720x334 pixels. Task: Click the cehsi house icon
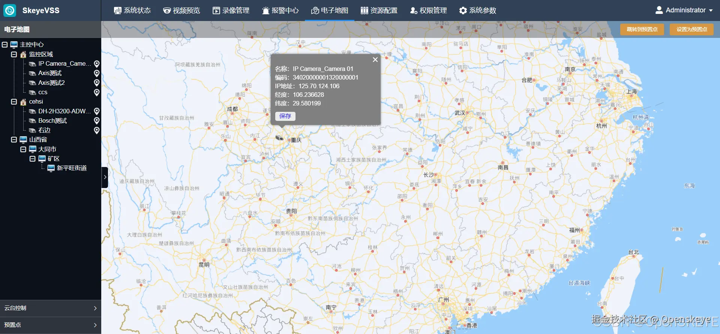23,102
